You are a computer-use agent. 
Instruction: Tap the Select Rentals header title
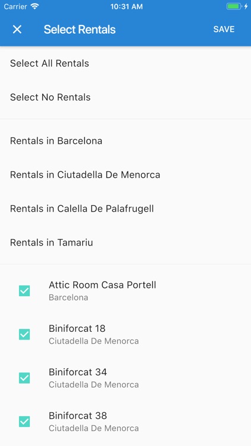(80, 29)
